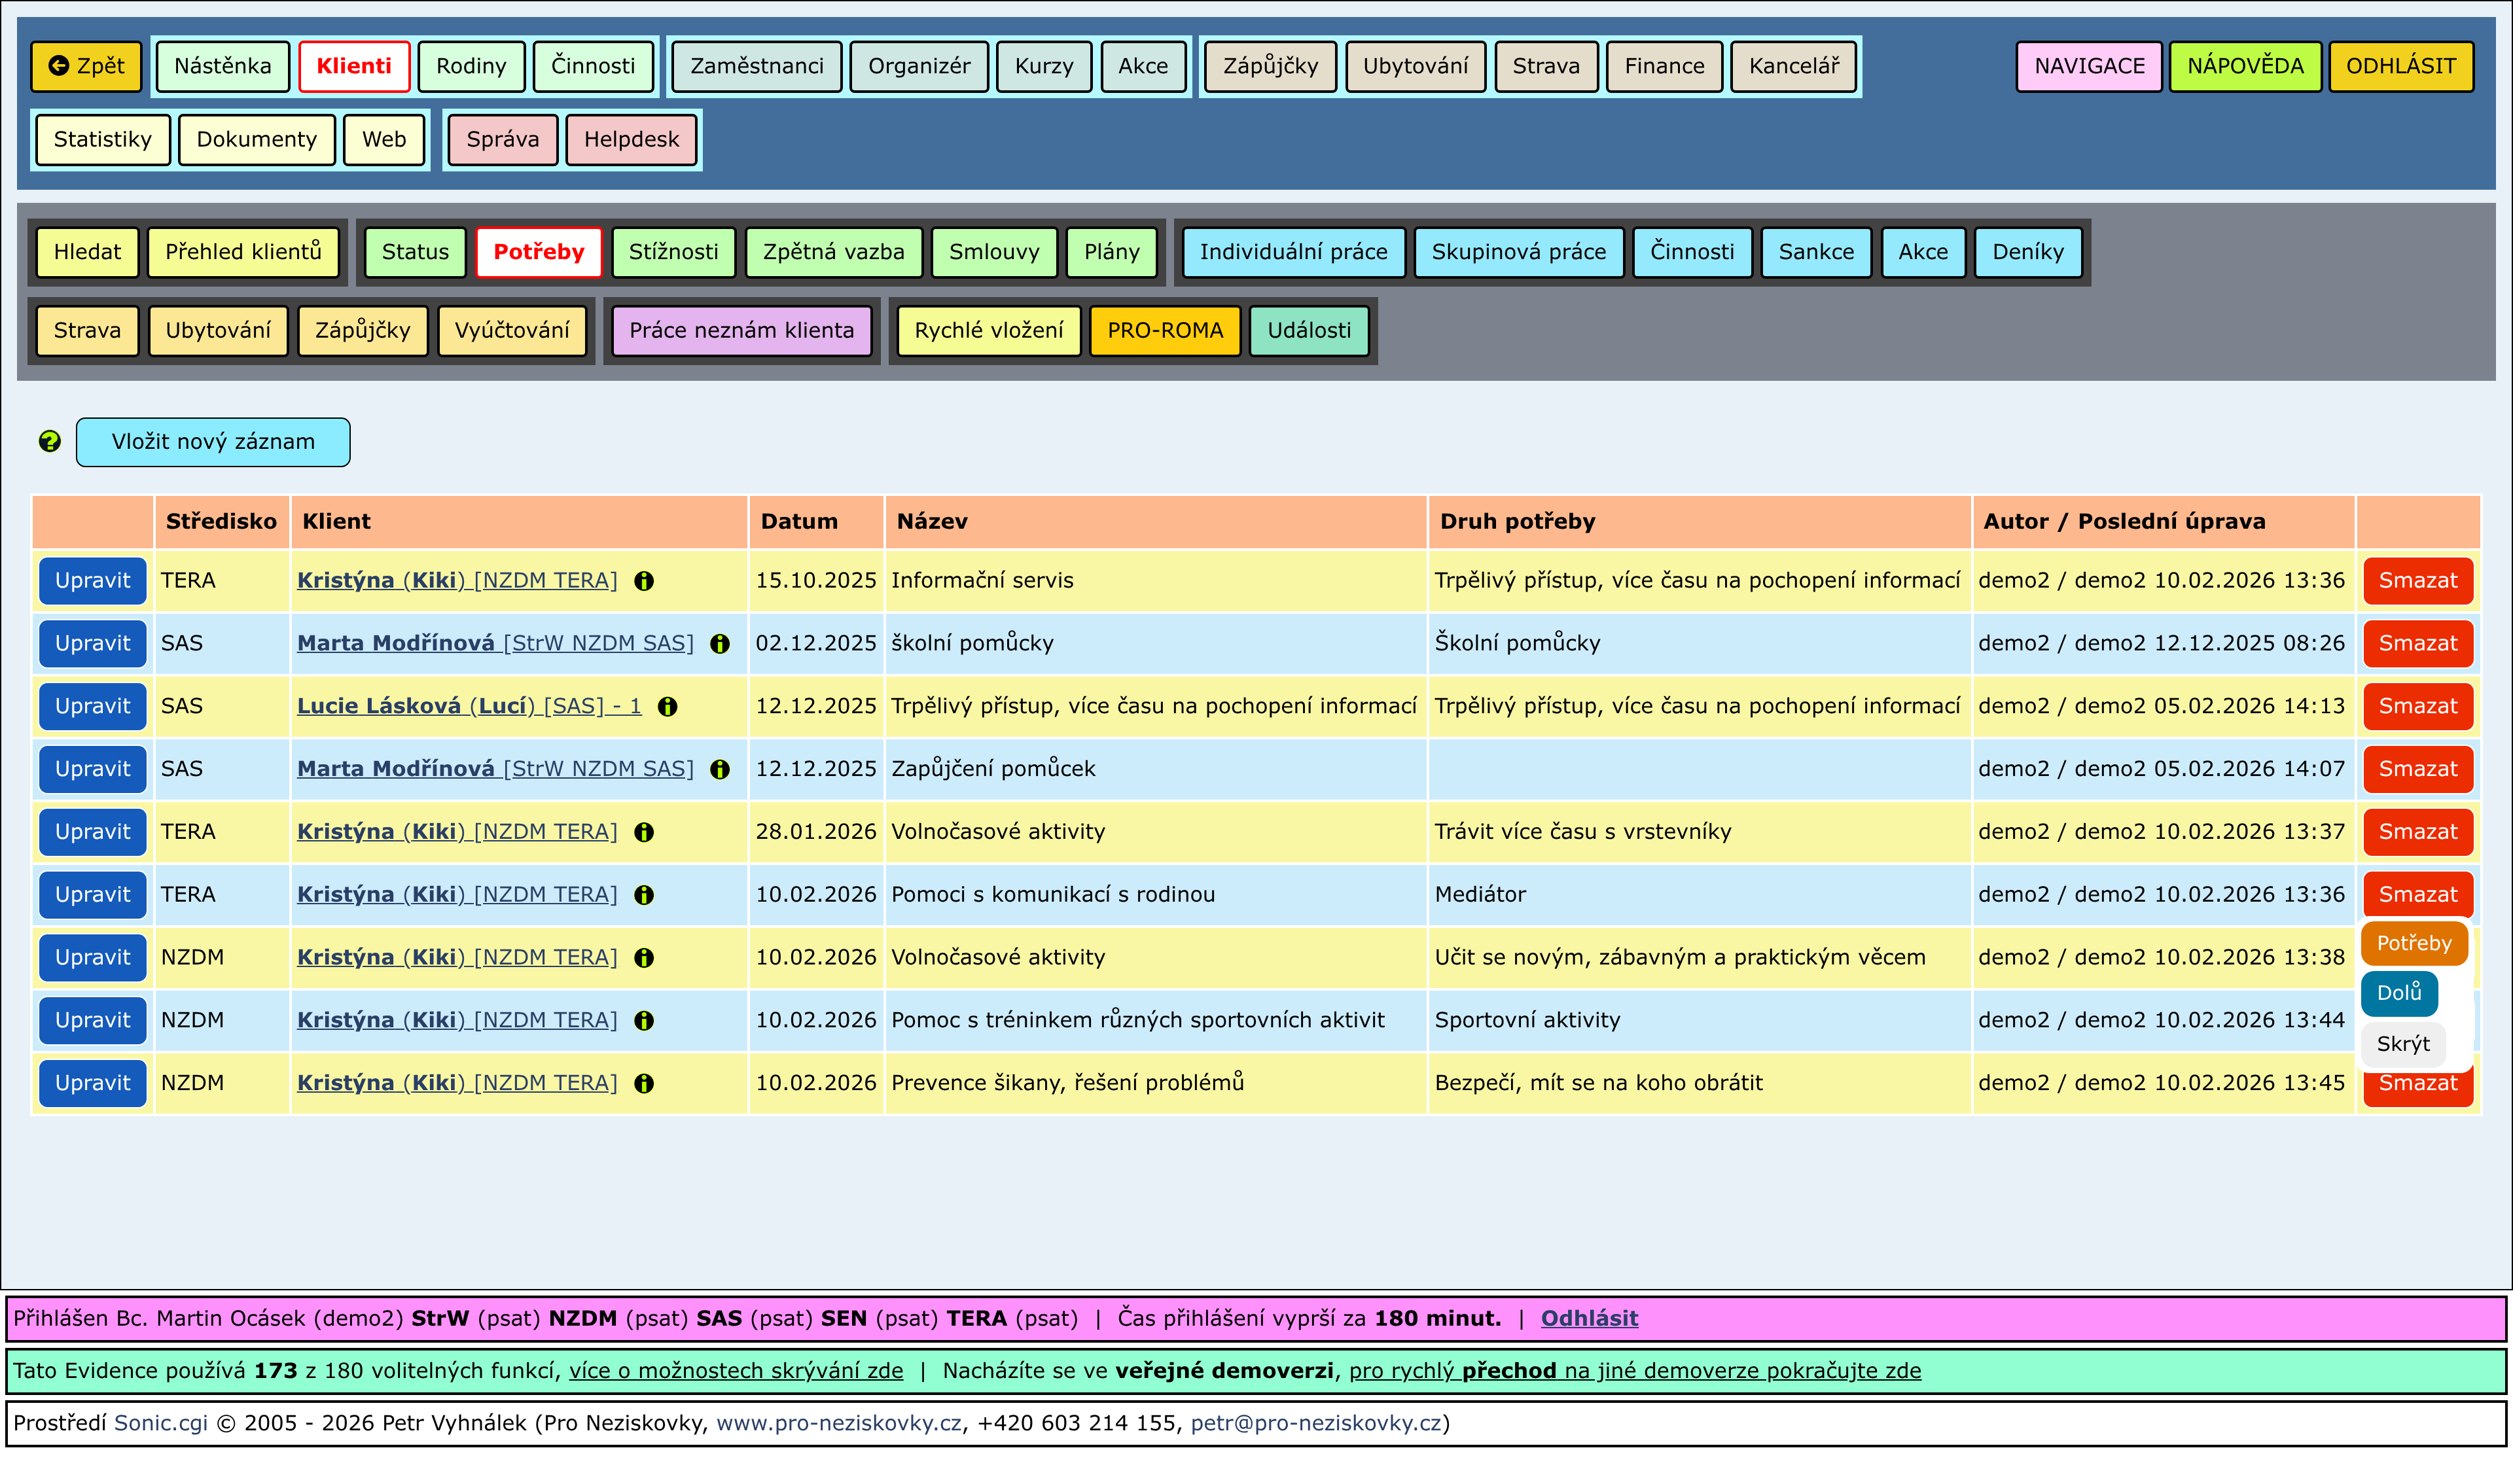Go back with the Zpět arrow button
The image size is (2513, 1484).
pyautogui.click(x=86, y=66)
